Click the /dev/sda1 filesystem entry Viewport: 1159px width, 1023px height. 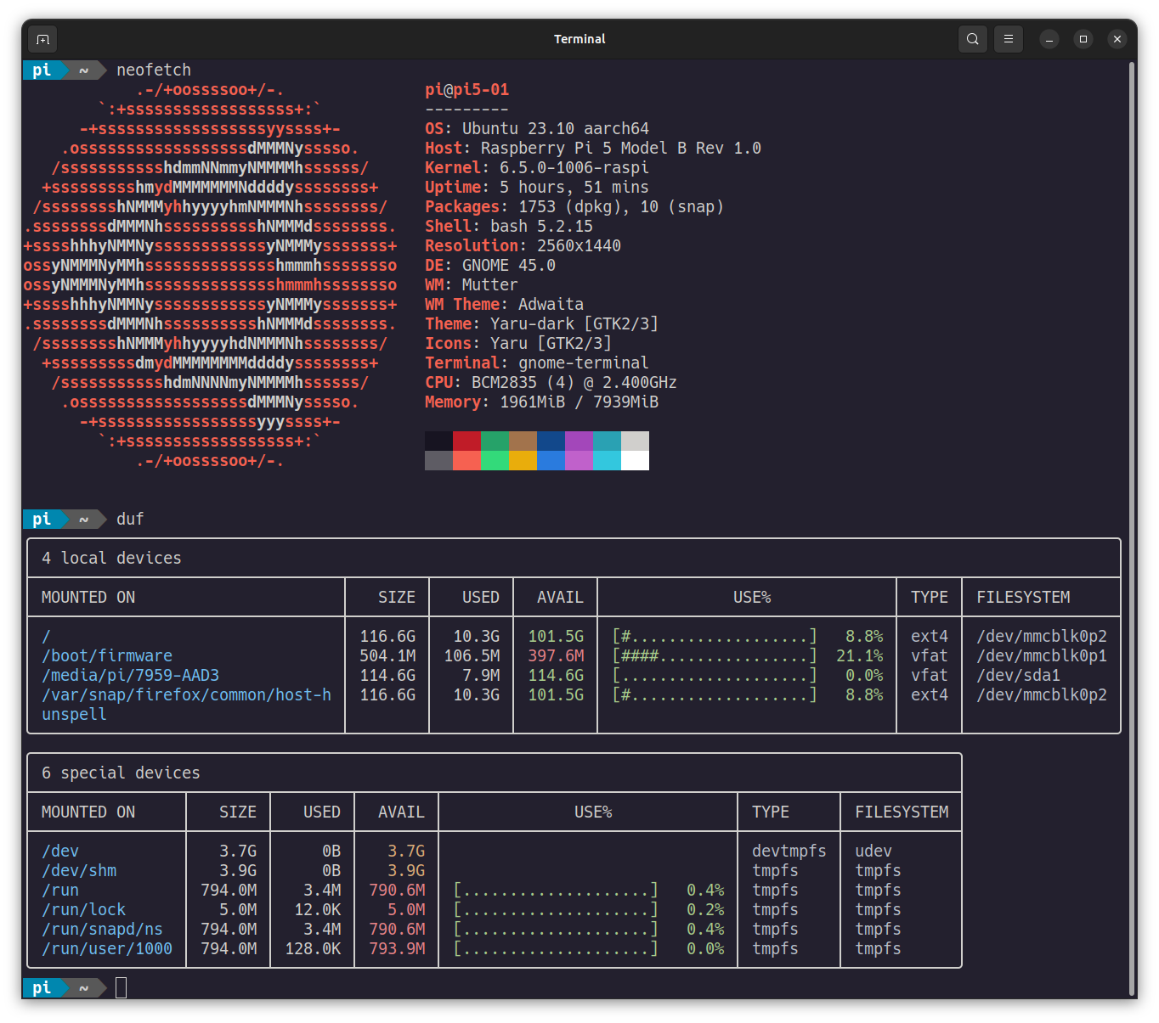tap(1018, 675)
